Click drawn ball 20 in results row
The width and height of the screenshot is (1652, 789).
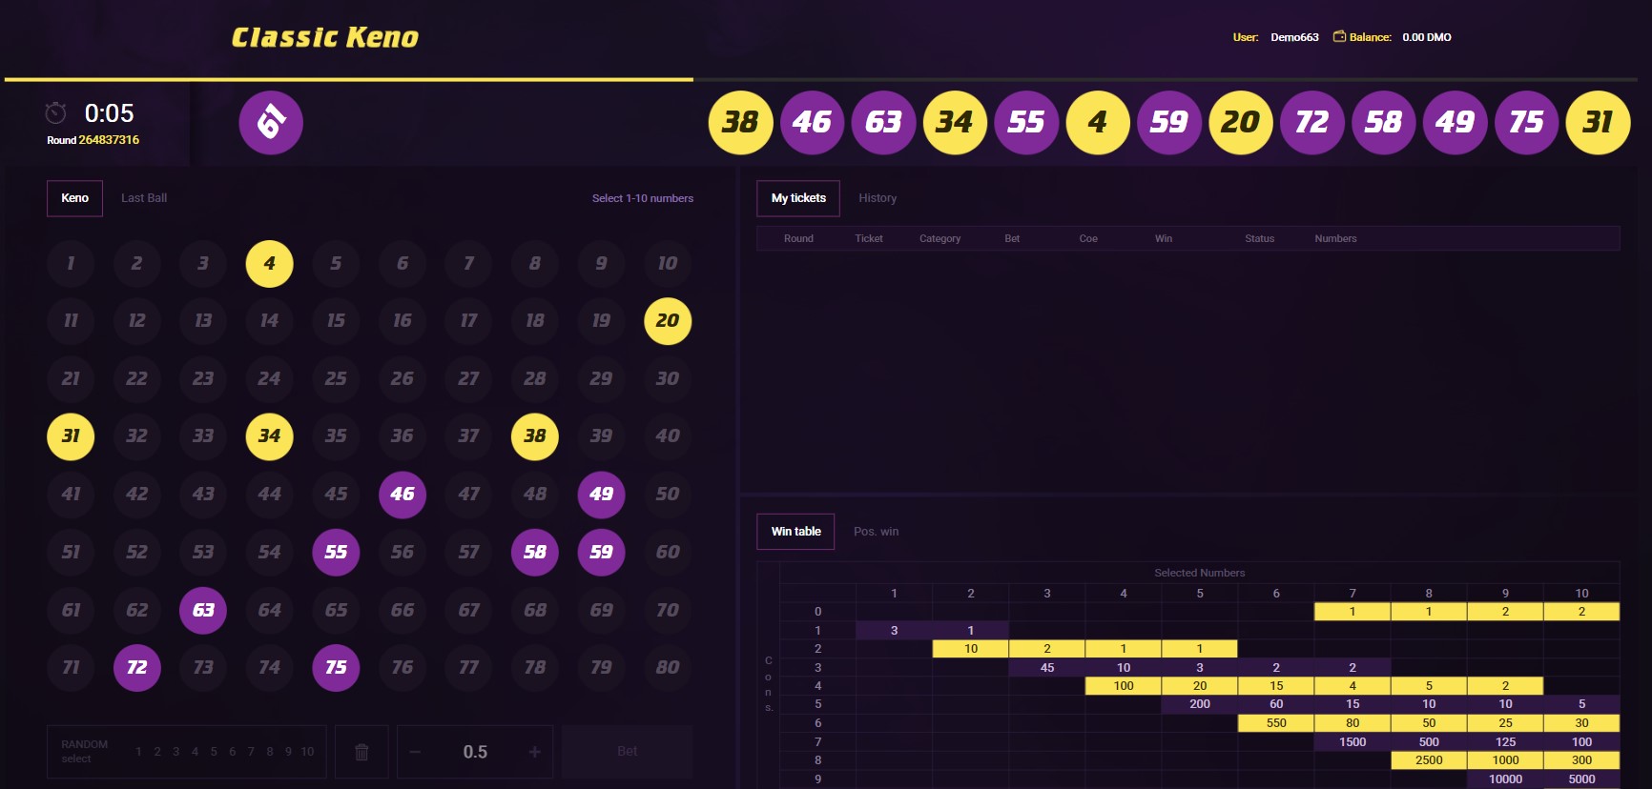pos(1241,122)
